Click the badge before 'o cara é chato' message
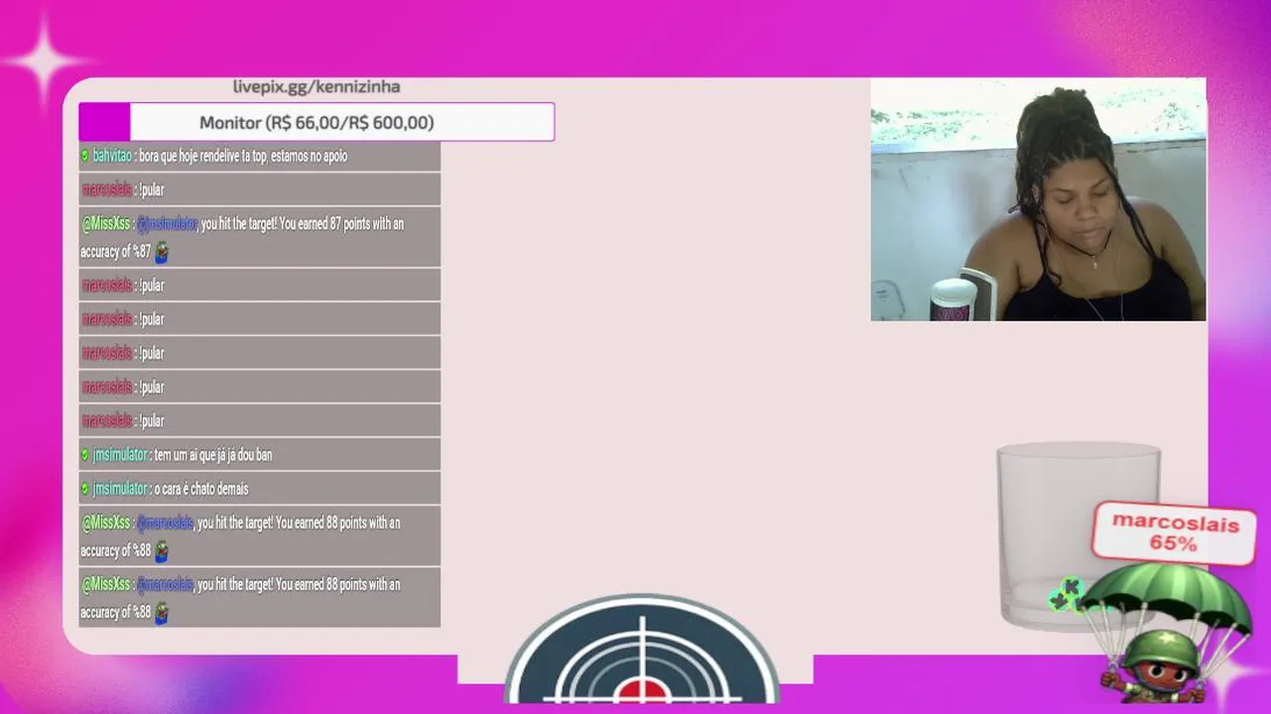1271x714 pixels. tap(85, 489)
